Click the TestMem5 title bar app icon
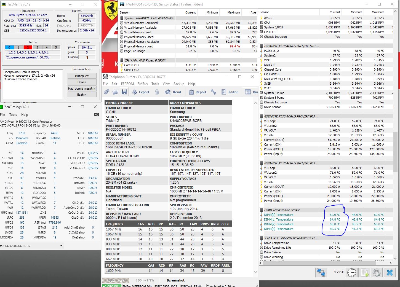 tap(3, 4)
